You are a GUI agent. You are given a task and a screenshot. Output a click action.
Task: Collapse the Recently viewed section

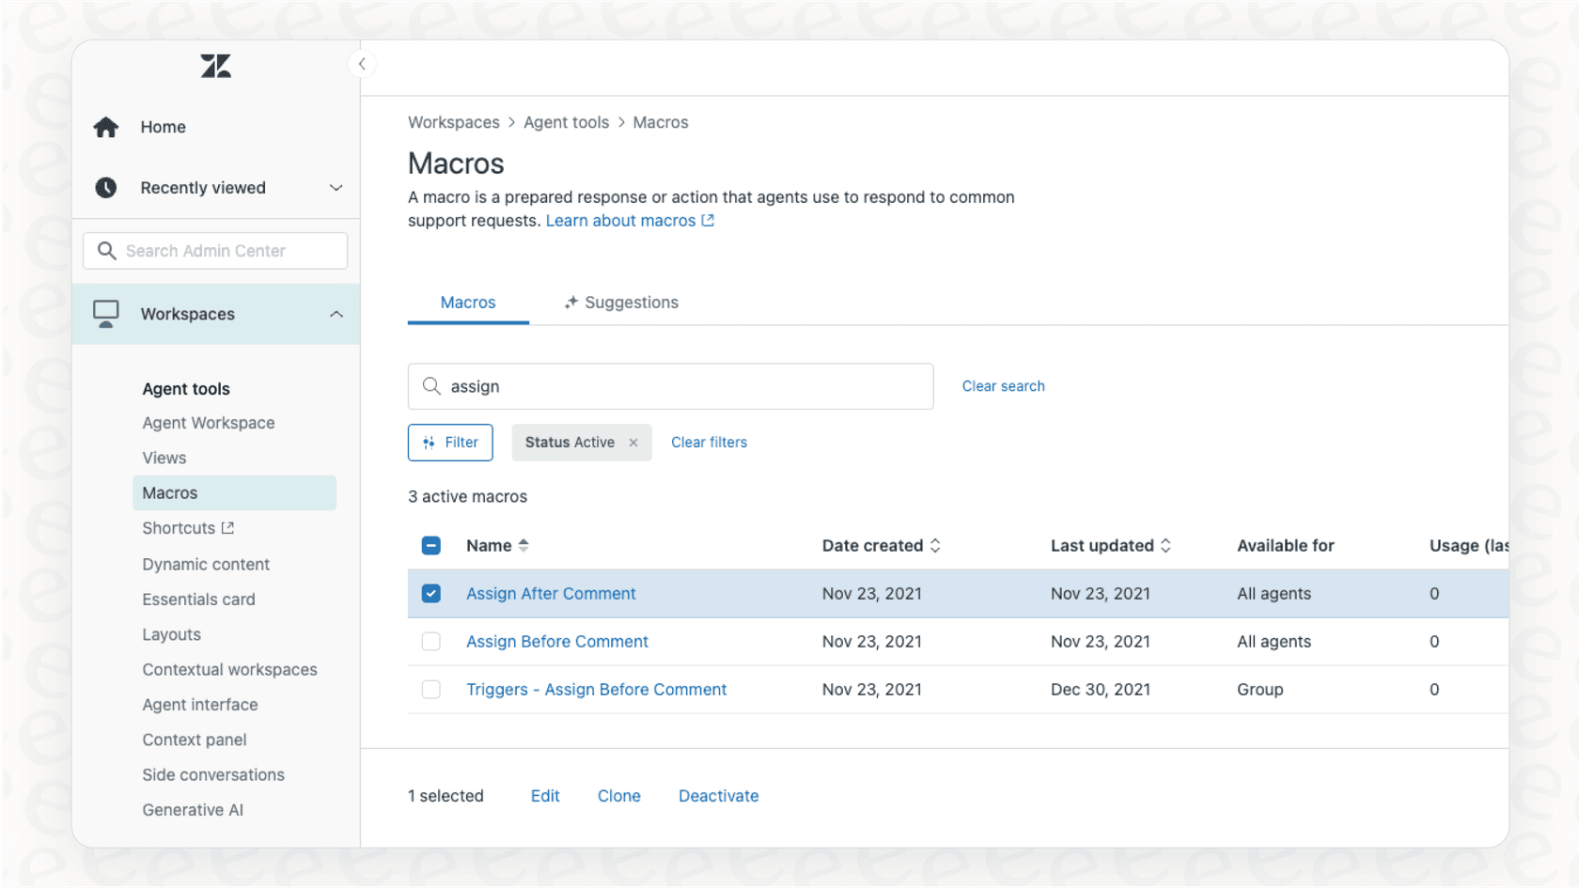(x=336, y=187)
